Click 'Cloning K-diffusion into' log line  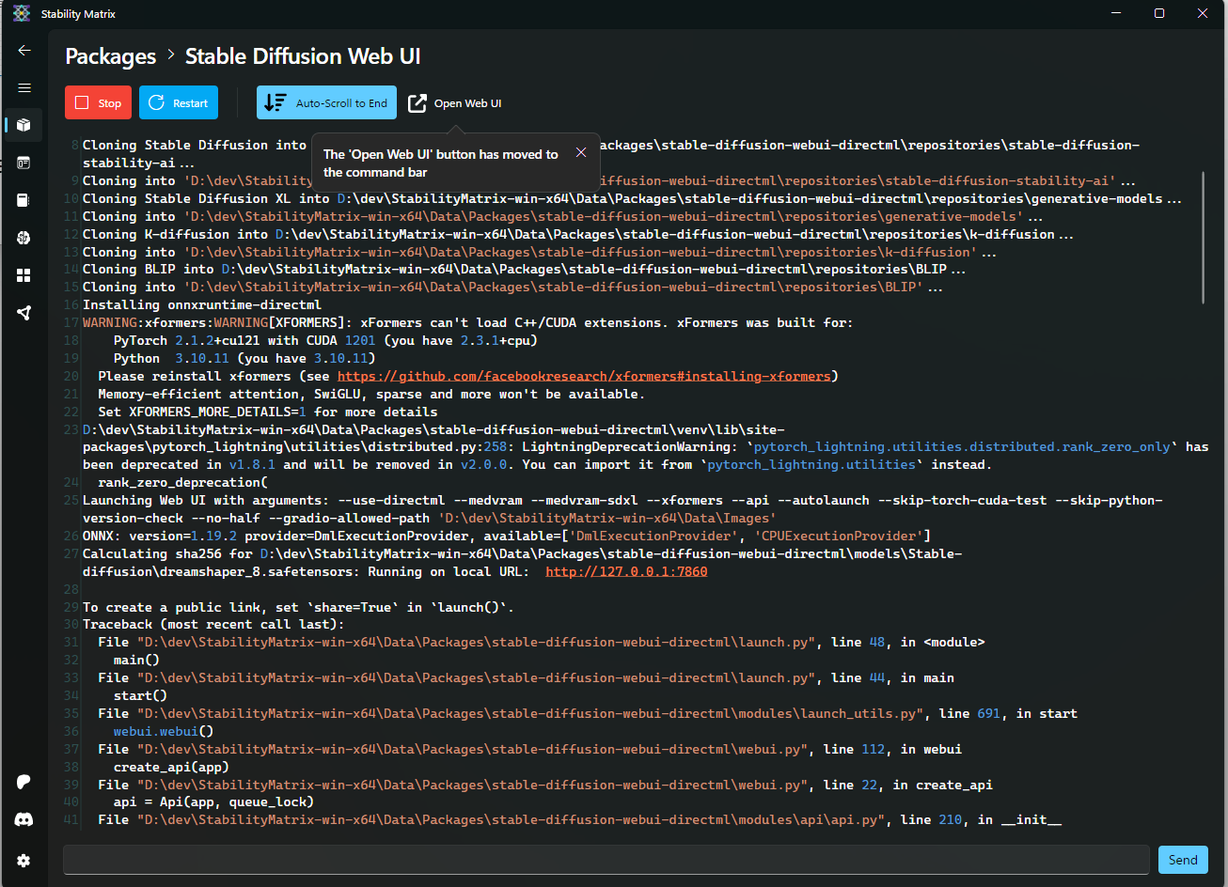click(578, 234)
